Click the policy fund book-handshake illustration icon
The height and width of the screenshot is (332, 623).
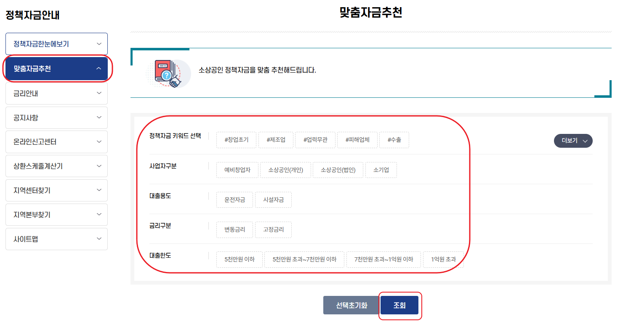click(168, 73)
